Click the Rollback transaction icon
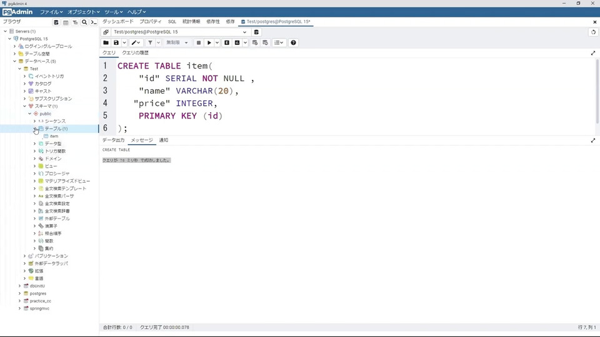Image resolution: width=600 pixels, height=337 pixels. (265, 43)
